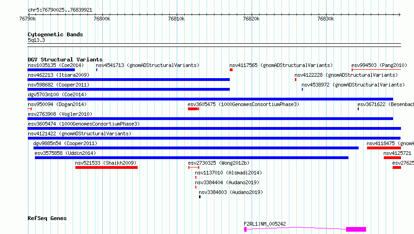Click dgv5703n100 (Coe2014) label
Screen dimensions: 414x234
click(x=57, y=94)
